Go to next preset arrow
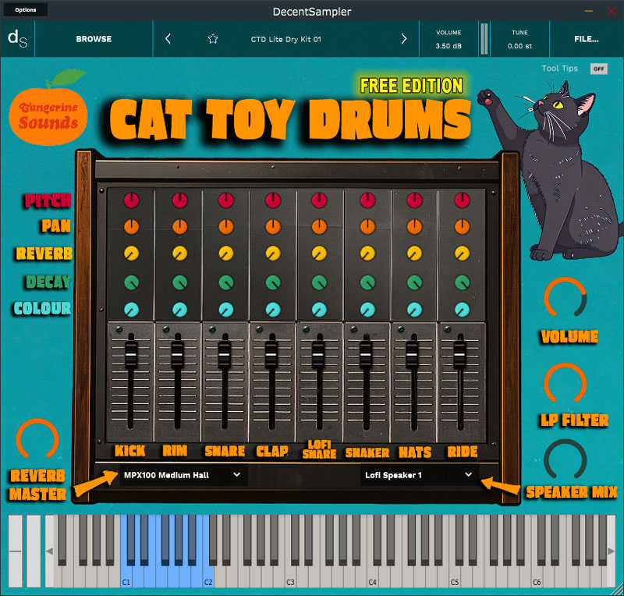Viewport: 624px width, 596px height. coord(403,39)
